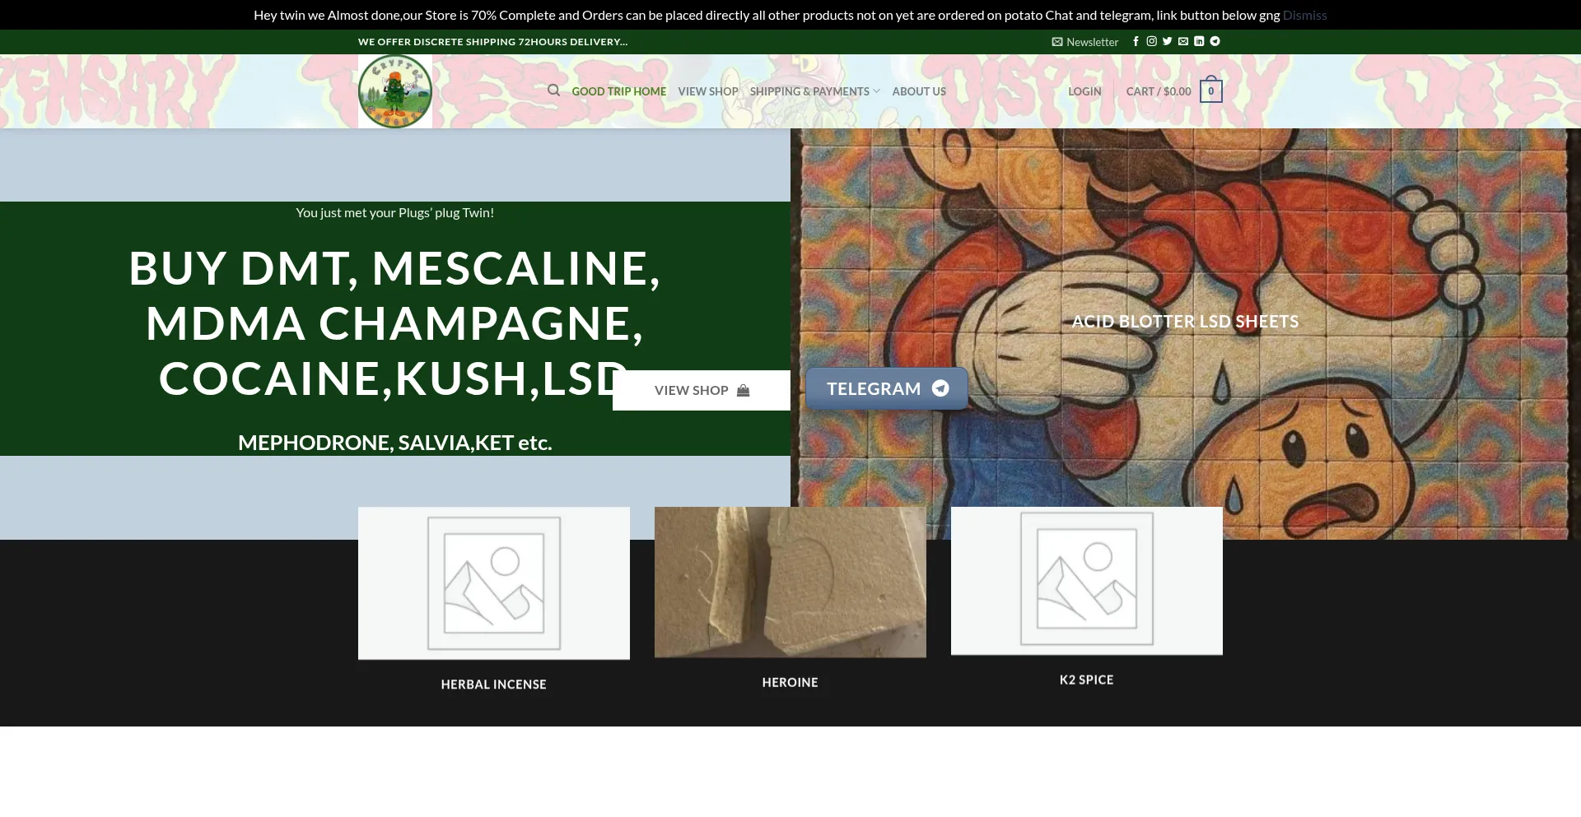Click the white View Shop button
Screen dimensions: 1581x817
[x=702, y=390]
